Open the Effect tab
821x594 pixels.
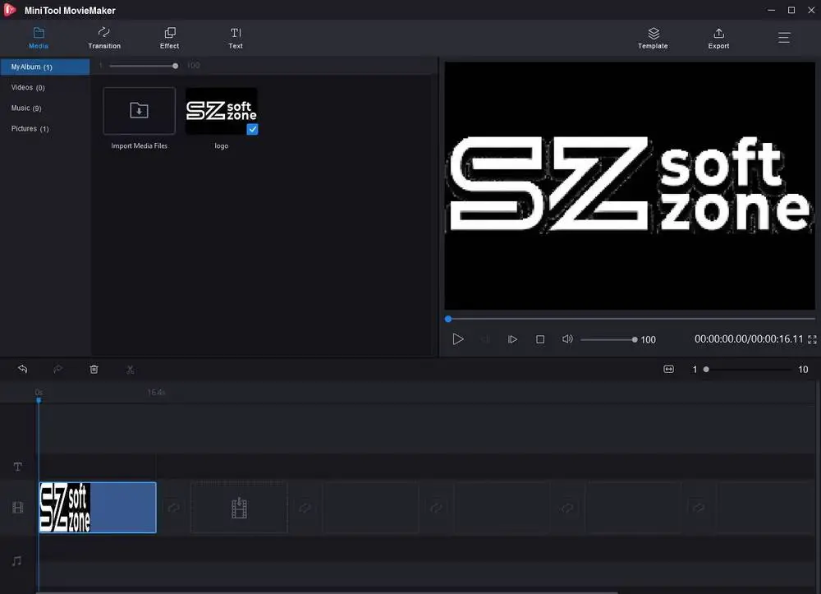[x=170, y=38]
